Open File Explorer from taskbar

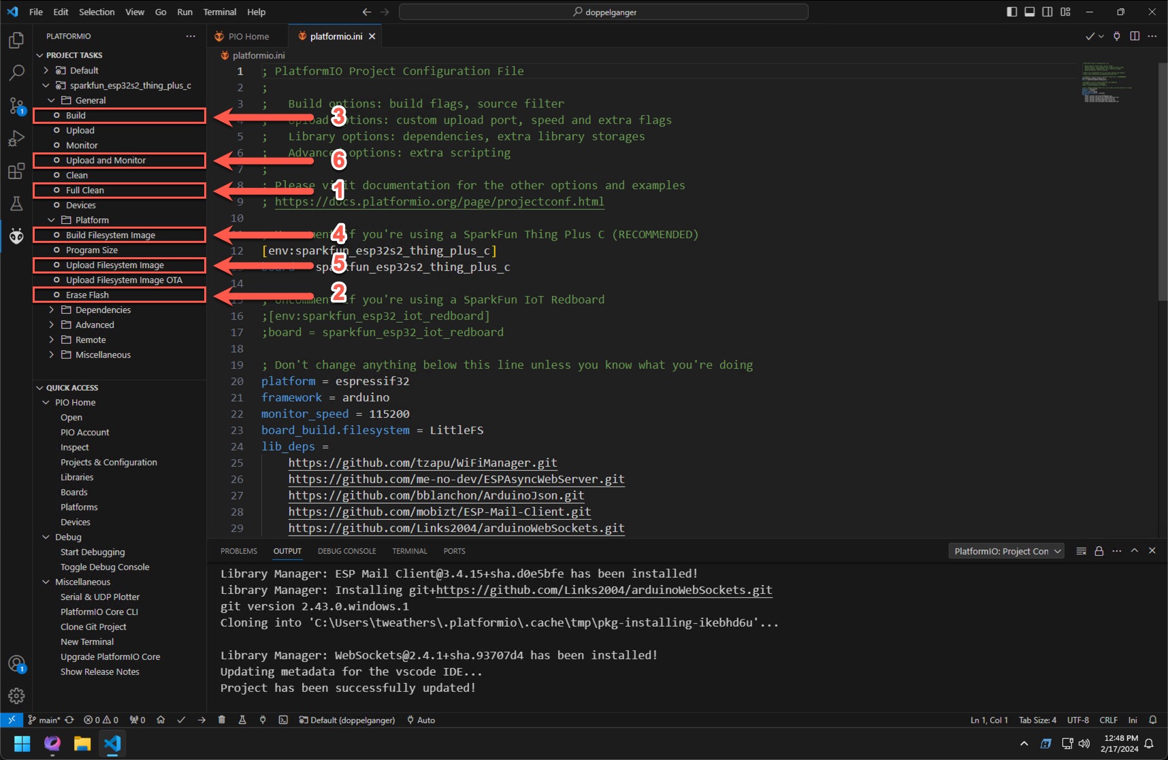pyautogui.click(x=82, y=743)
